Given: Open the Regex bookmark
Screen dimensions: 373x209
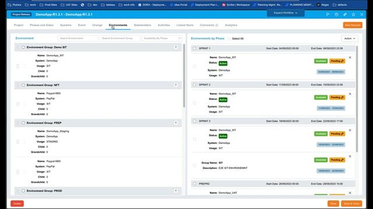Looking at the screenshot, I should tap(323, 5).
